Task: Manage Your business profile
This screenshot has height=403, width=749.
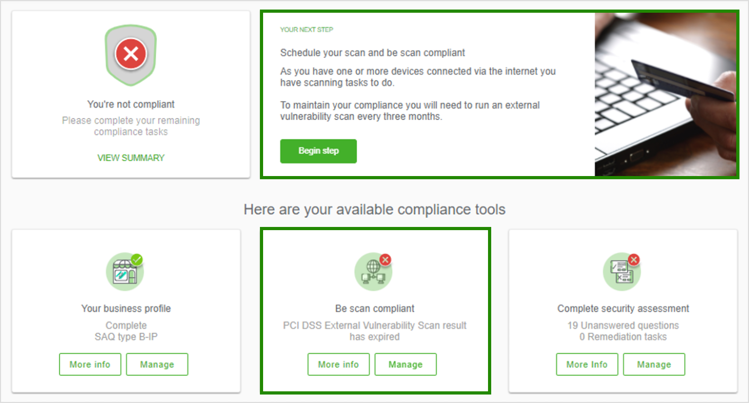Action: [x=157, y=364]
